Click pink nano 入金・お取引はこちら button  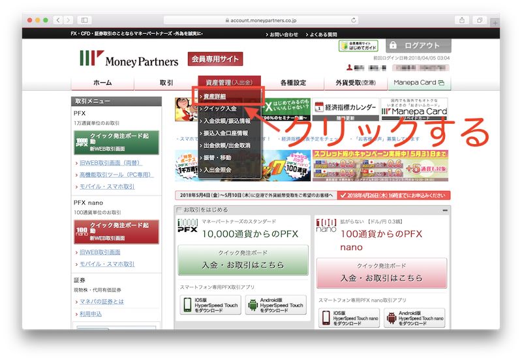pos(382,273)
